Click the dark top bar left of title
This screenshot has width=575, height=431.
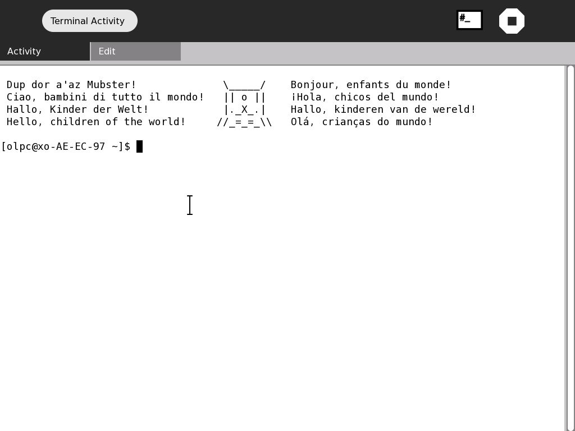pos(20,21)
